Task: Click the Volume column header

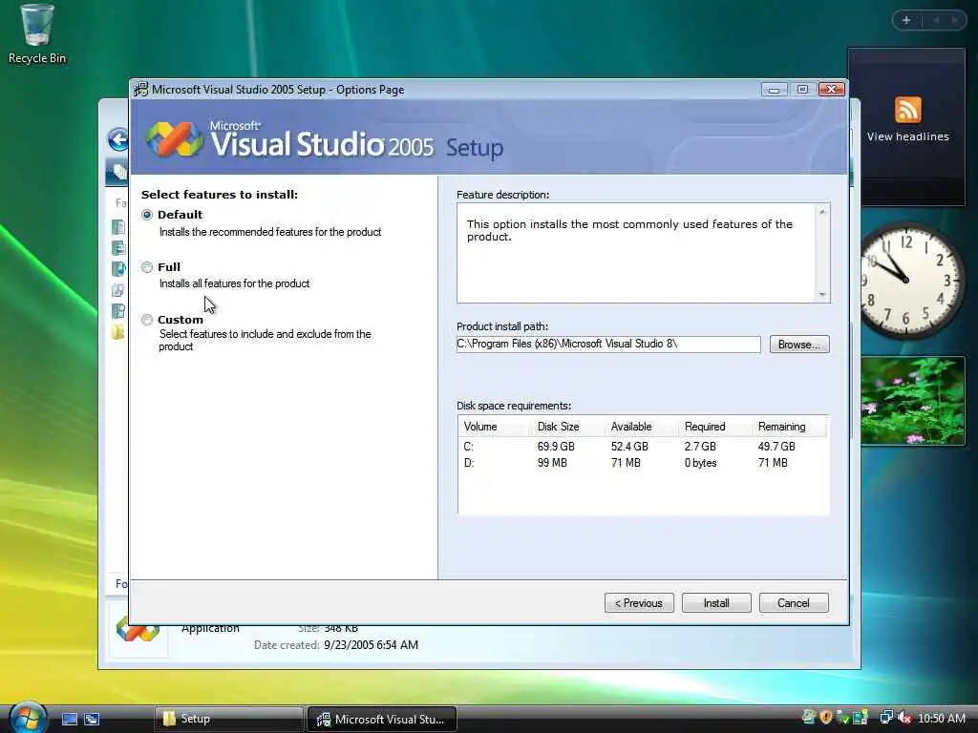Action: point(480,427)
